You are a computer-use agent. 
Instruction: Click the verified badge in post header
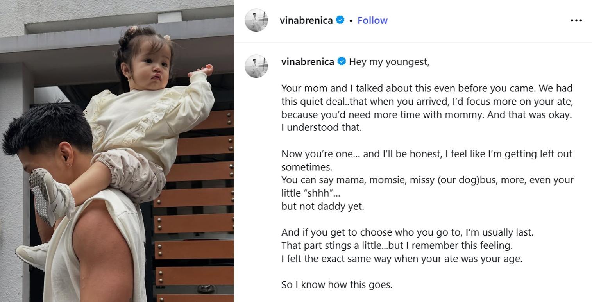(340, 20)
